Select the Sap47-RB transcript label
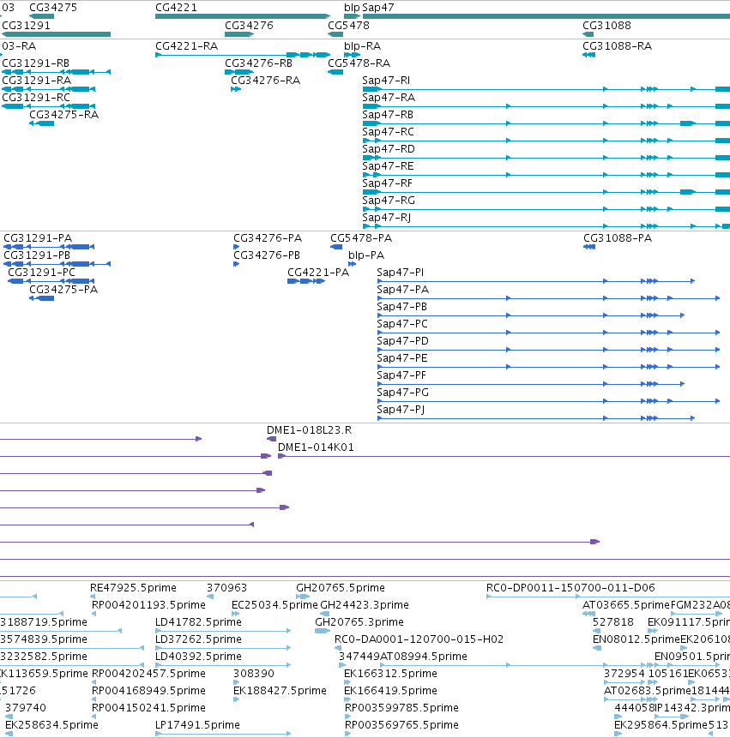The height and width of the screenshot is (738, 730). pyautogui.click(x=388, y=115)
